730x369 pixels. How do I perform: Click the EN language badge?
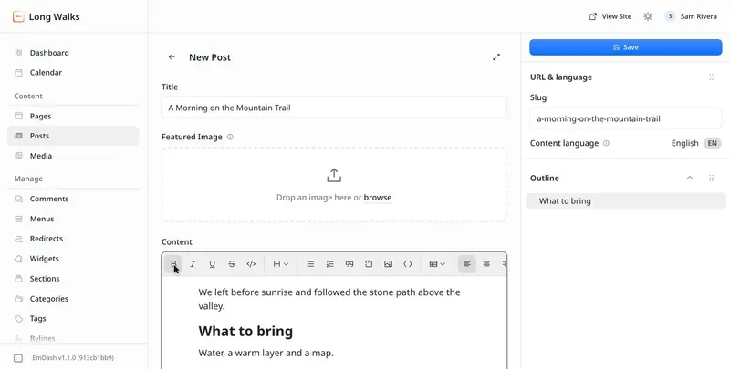(713, 143)
